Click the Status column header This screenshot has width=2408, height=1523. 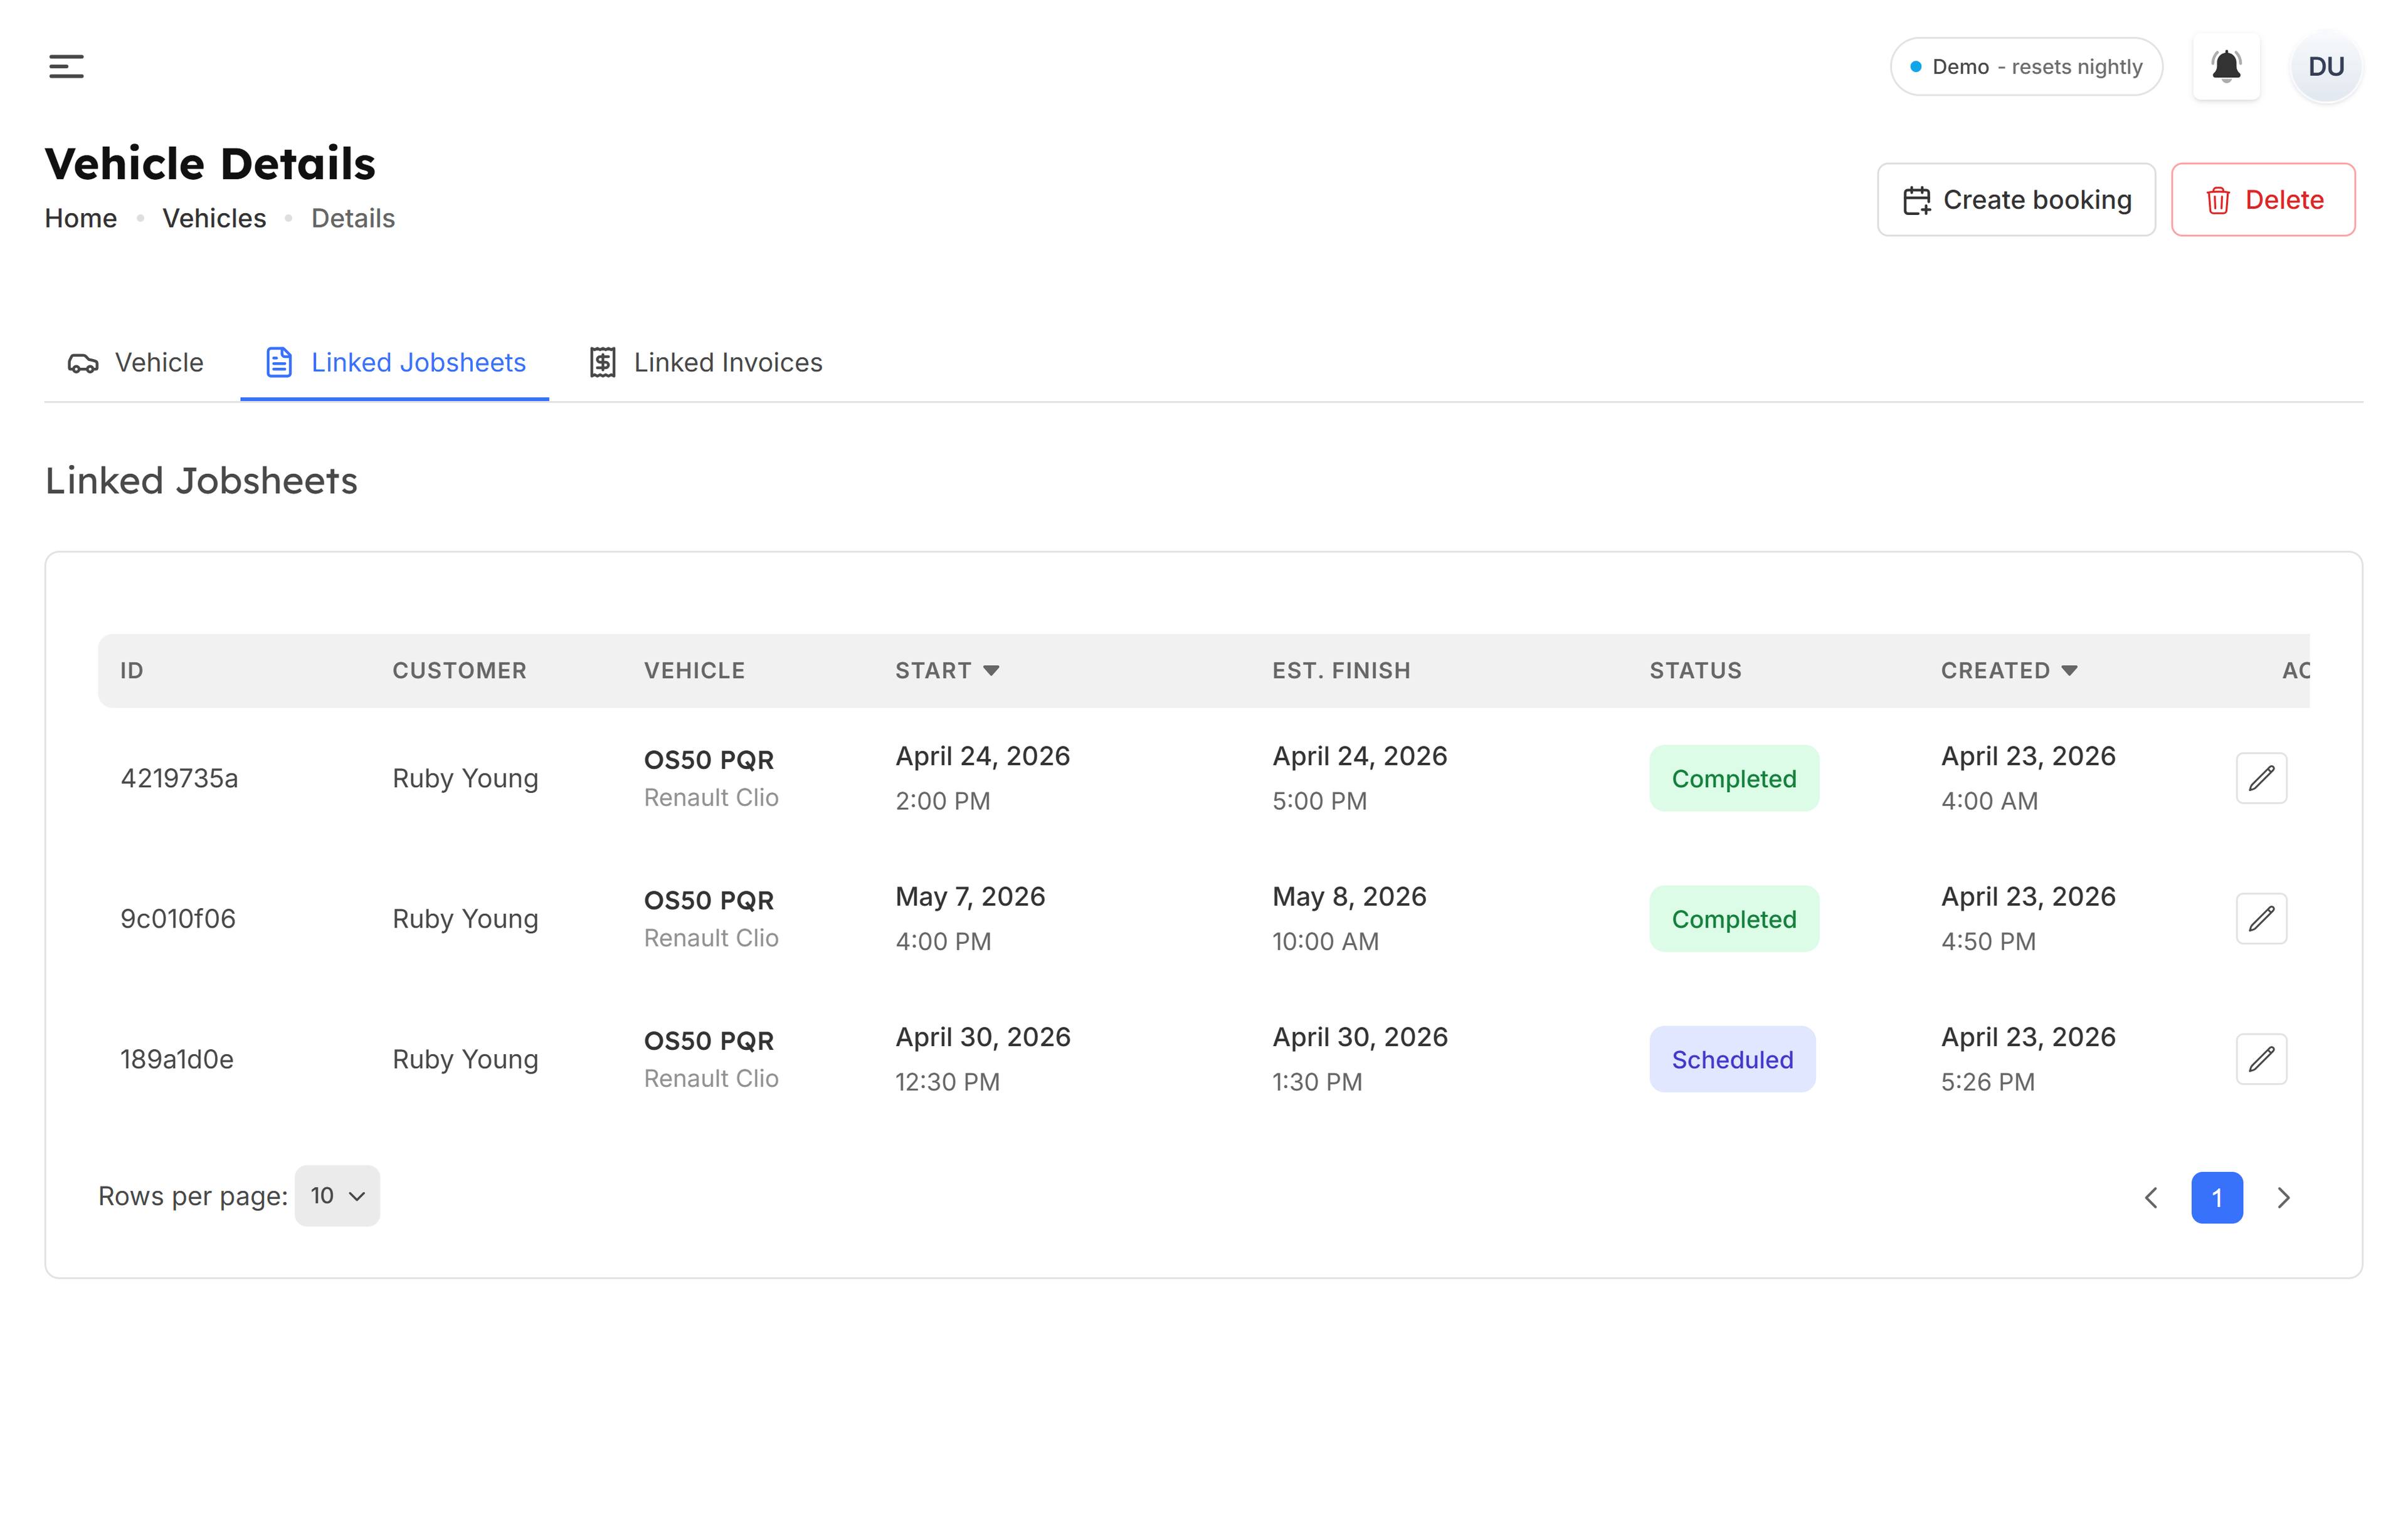tap(1695, 671)
